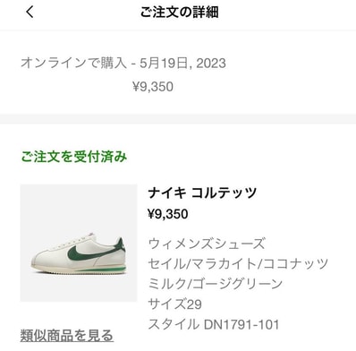
Task: Tap the bold ¥9,350 product price
Action: pos(168,214)
